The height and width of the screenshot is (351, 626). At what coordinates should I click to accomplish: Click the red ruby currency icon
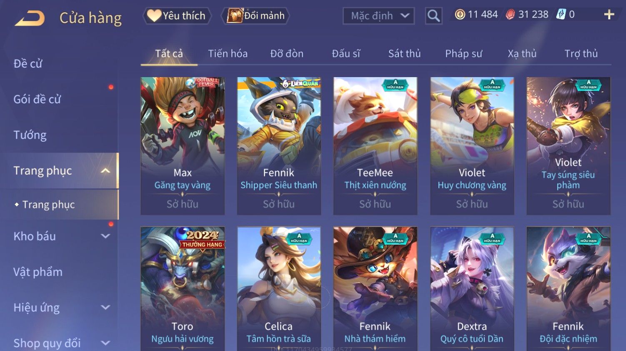(510, 15)
